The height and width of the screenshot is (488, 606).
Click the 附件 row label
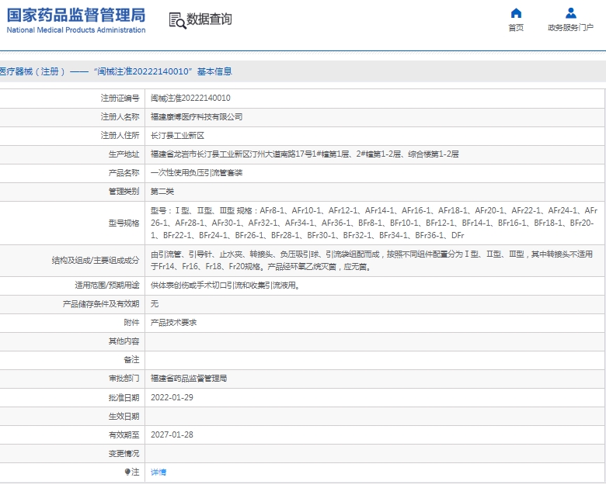pyautogui.click(x=131, y=323)
